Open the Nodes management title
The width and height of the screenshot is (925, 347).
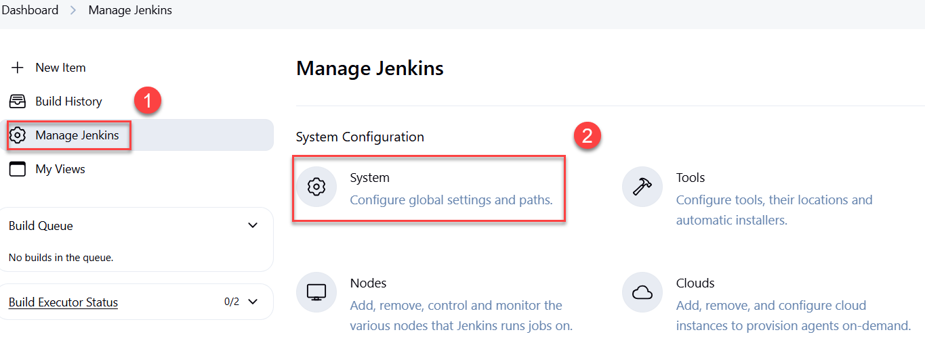368,283
